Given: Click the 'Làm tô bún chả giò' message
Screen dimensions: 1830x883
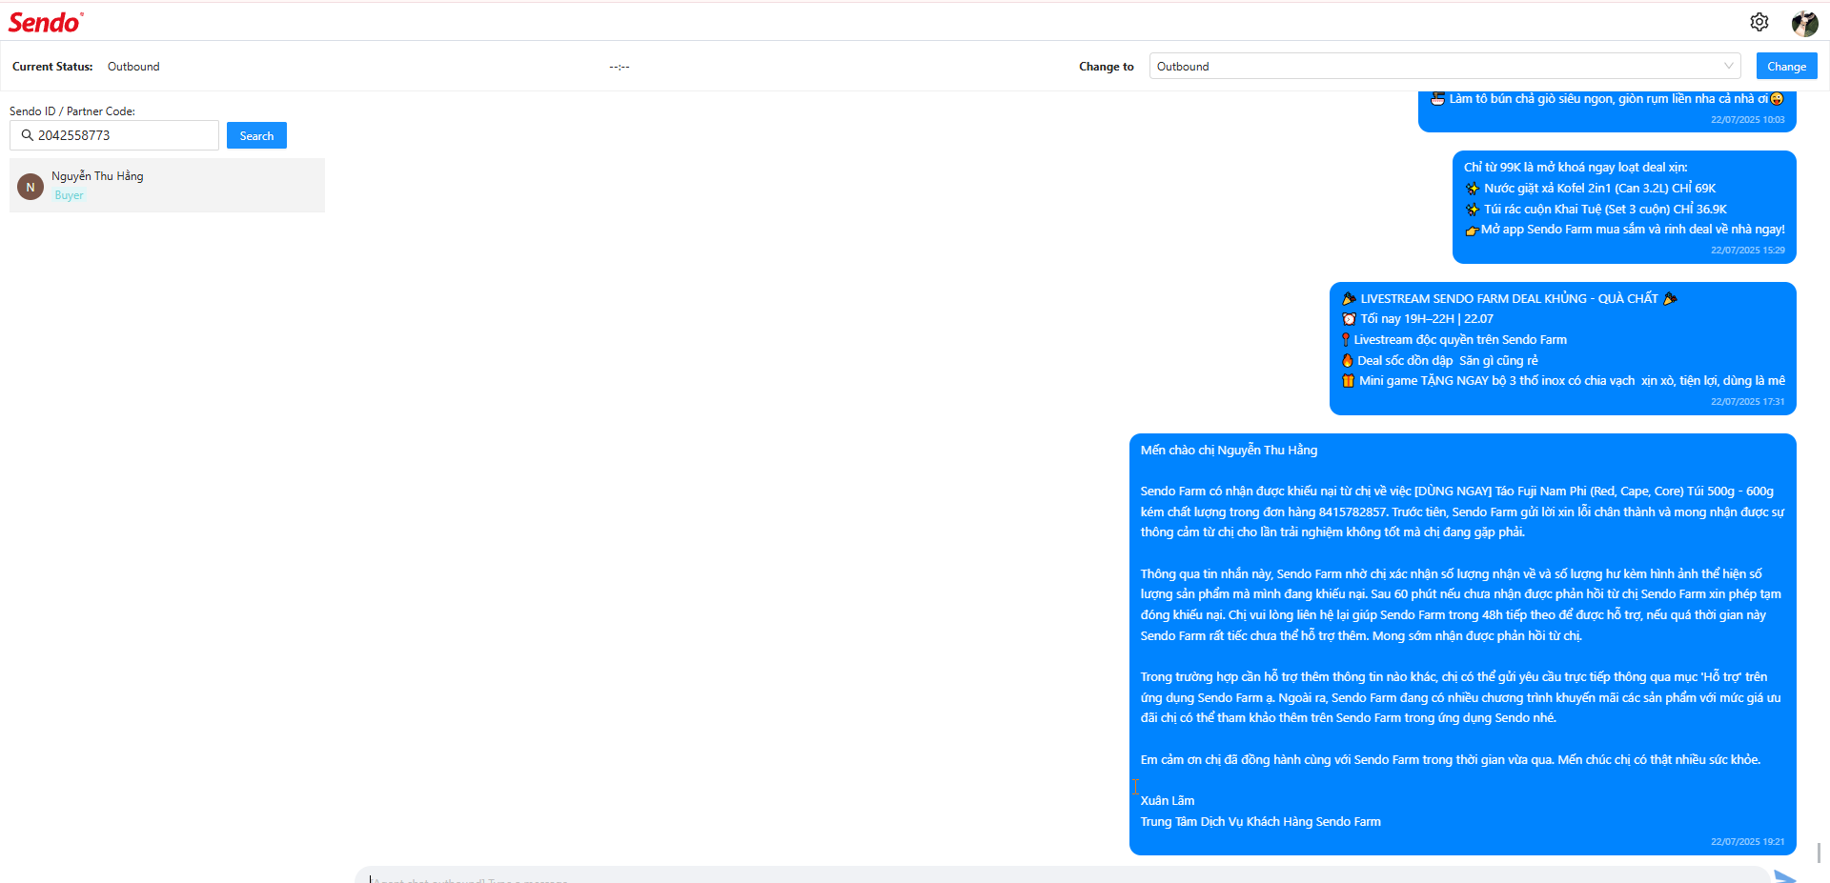Looking at the screenshot, I should tap(1607, 98).
